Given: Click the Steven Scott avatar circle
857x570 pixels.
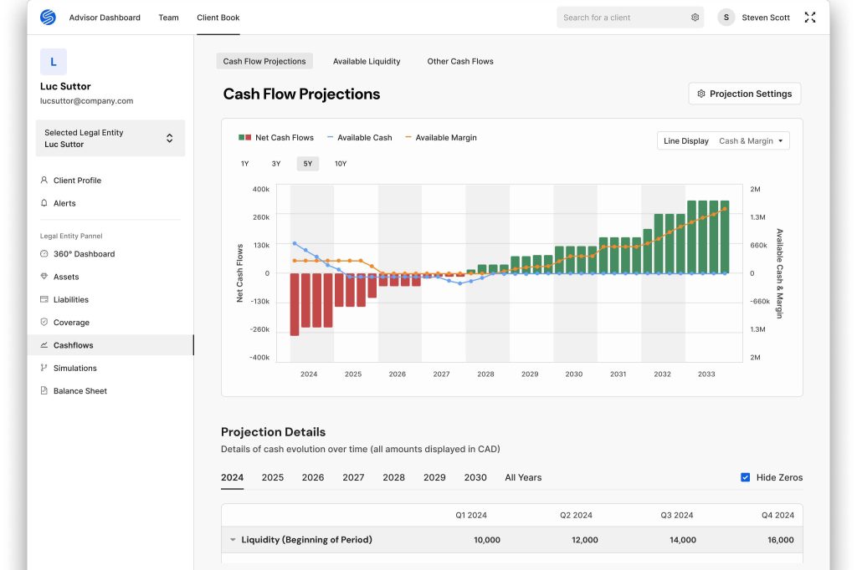Looking at the screenshot, I should (x=726, y=18).
